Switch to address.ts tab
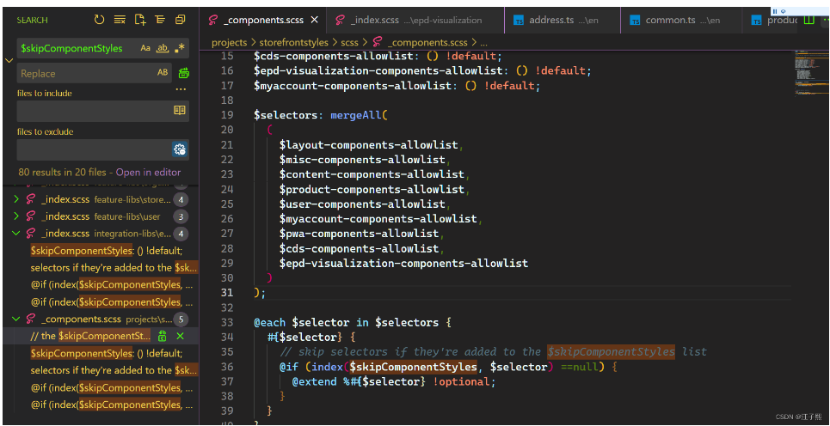This screenshot has height=426, width=830. tap(563, 20)
